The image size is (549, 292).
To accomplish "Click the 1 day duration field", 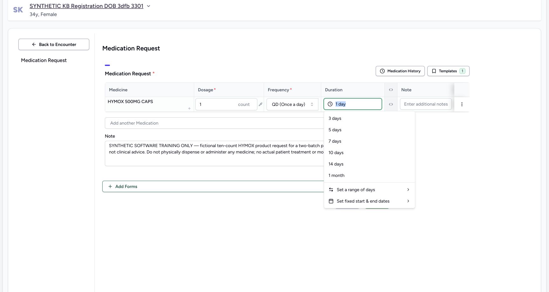I will pos(353,104).
